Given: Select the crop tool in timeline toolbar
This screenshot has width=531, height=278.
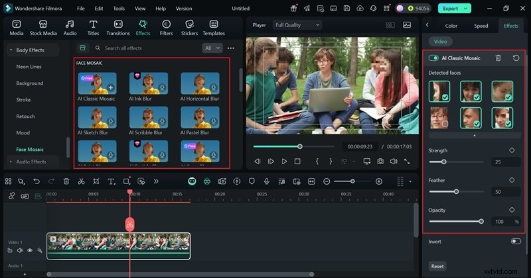Looking at the screenshot, I should 96,181.
